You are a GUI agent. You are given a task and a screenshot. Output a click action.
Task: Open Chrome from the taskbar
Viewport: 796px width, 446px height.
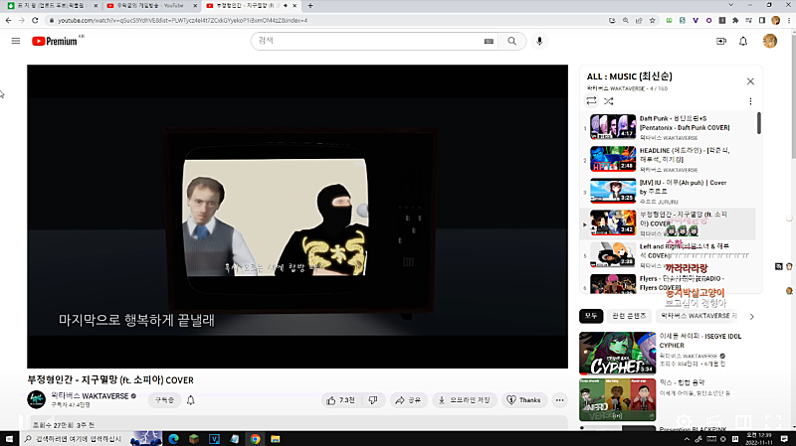tap(255, 439)
